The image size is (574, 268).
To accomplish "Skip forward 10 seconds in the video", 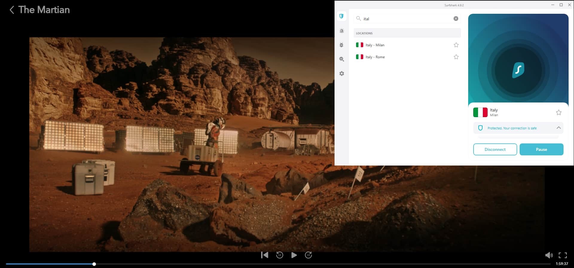I will [308, 255].
